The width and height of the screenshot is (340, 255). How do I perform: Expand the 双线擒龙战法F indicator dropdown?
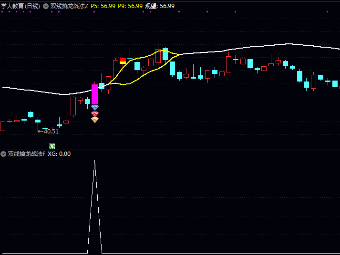tap(3, 154)
